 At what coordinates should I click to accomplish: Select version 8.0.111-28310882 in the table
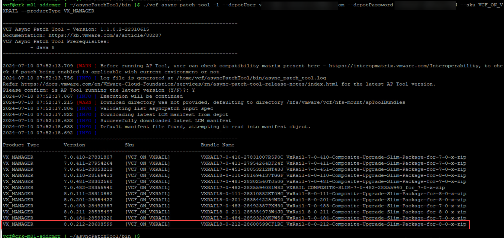[x=88, y=194]
